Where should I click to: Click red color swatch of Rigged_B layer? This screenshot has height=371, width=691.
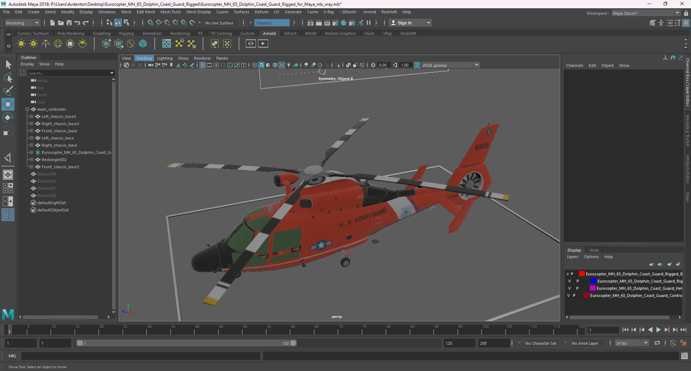[582, 274]
